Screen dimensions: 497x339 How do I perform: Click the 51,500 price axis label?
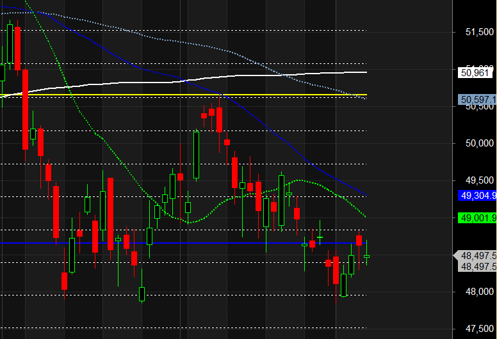click(x=480, y=32)
